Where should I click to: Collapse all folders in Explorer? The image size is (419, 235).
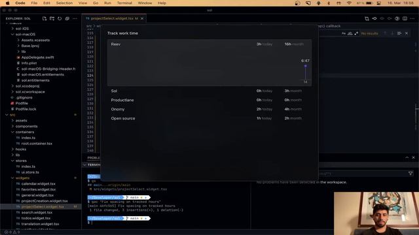[67, 18]
